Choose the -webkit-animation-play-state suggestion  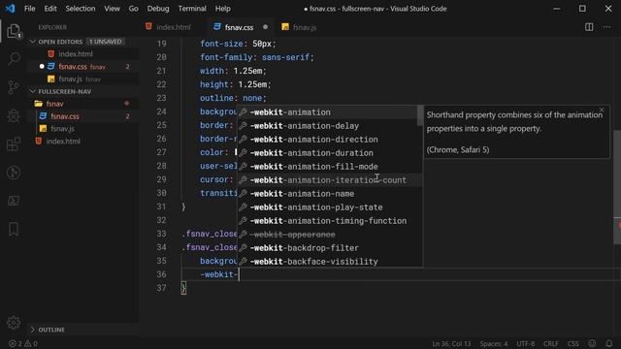pyautogui.click(x=330, y=207)
